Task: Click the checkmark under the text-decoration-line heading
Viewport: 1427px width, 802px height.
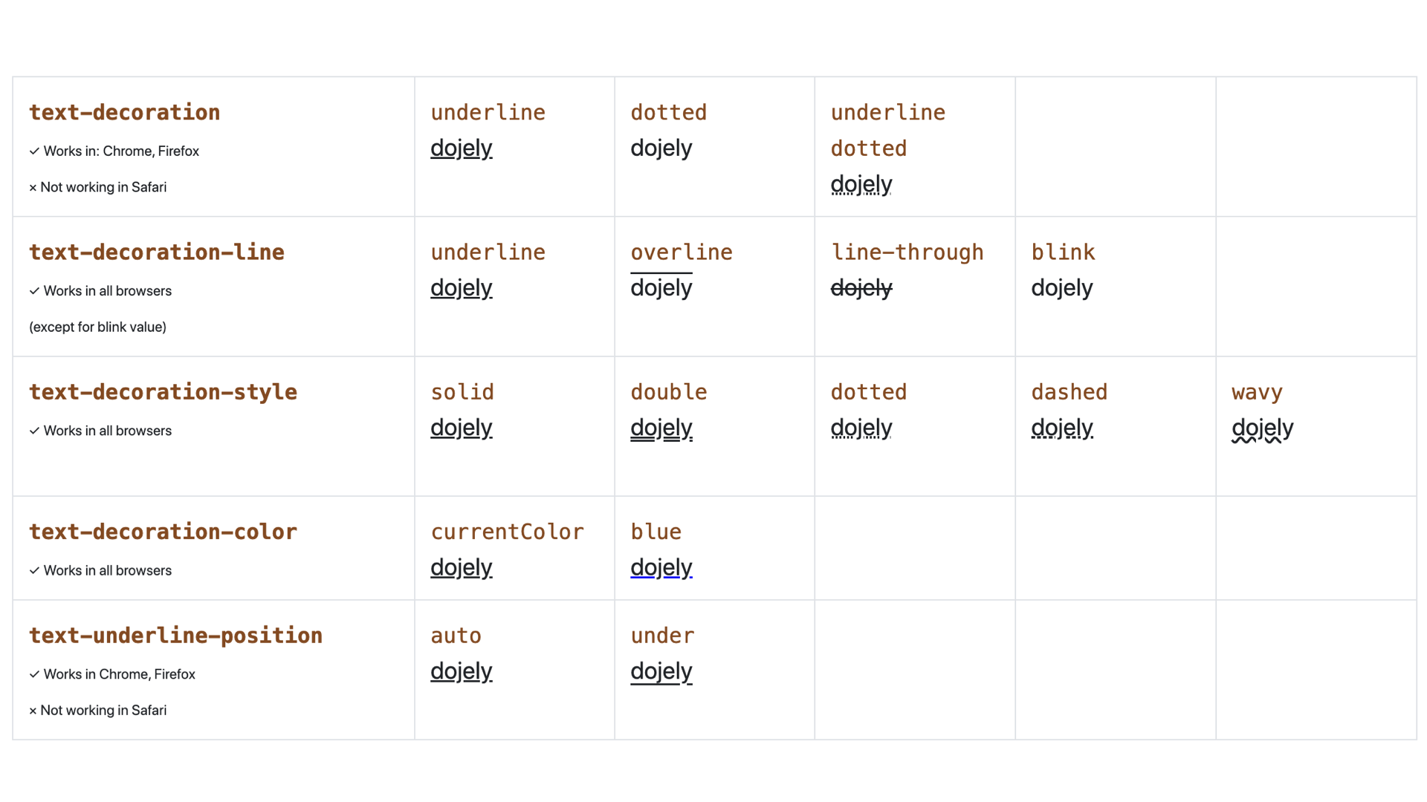Action: pyautogui.click(x=34, y=291)
